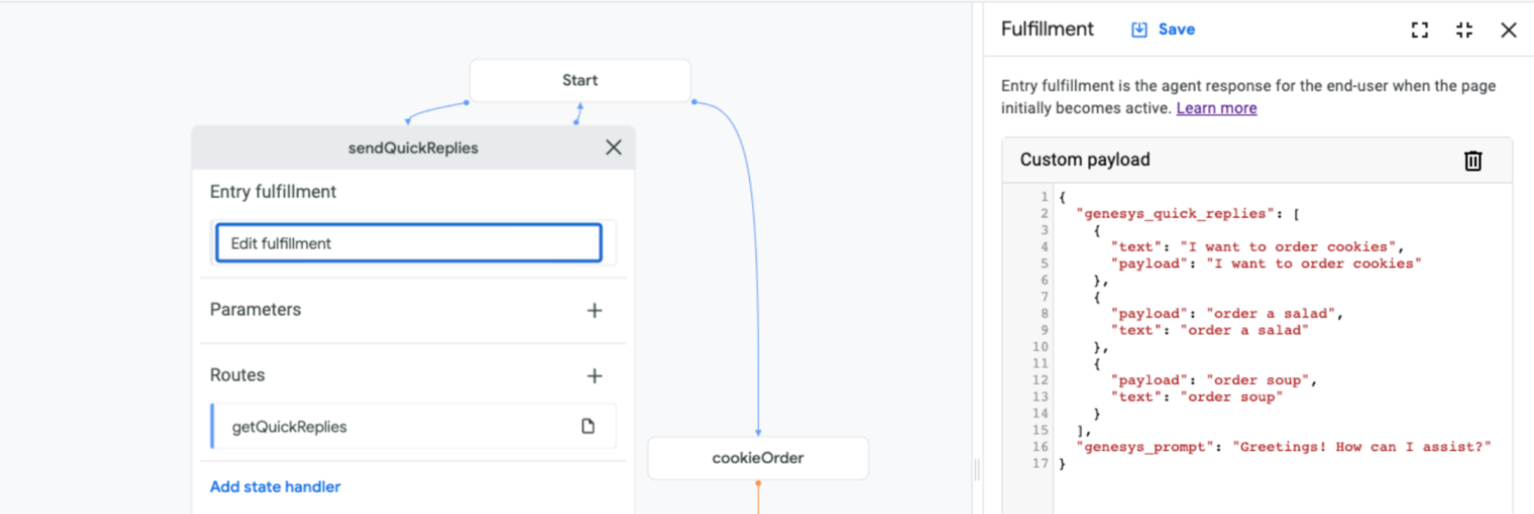
Task: Select the Start node in flow
Action: [580, 80]
